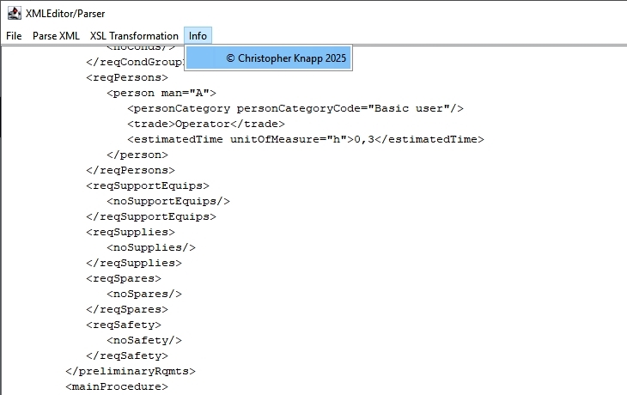This screenshot has width=627, height=395.
Task: Click the closing person tag line
Action: point(137,155)
